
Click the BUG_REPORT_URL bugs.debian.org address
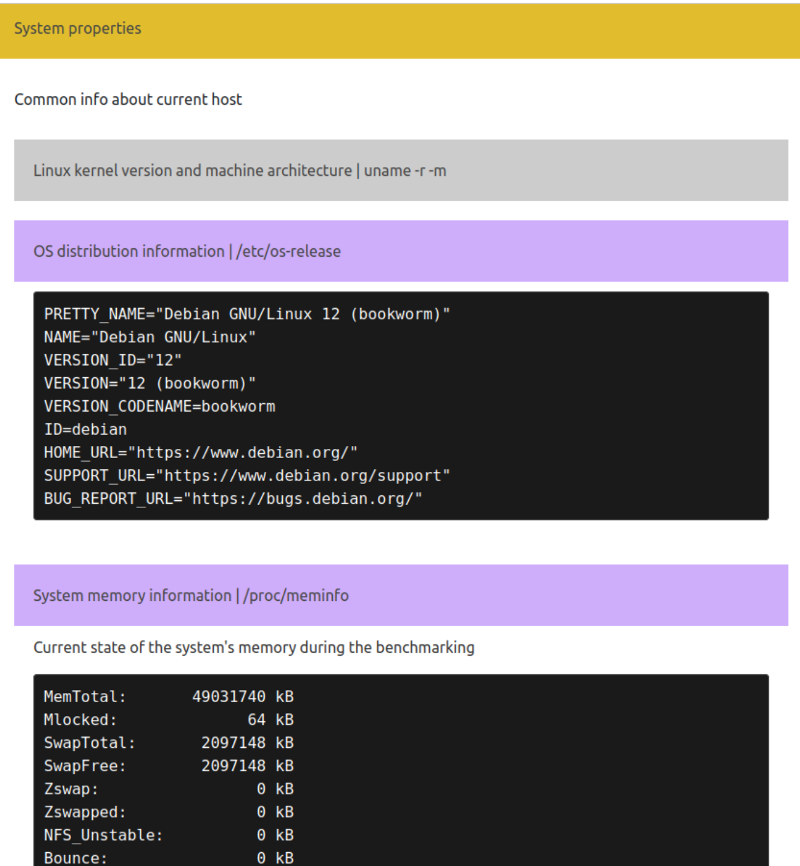click(x=307, y=499)
